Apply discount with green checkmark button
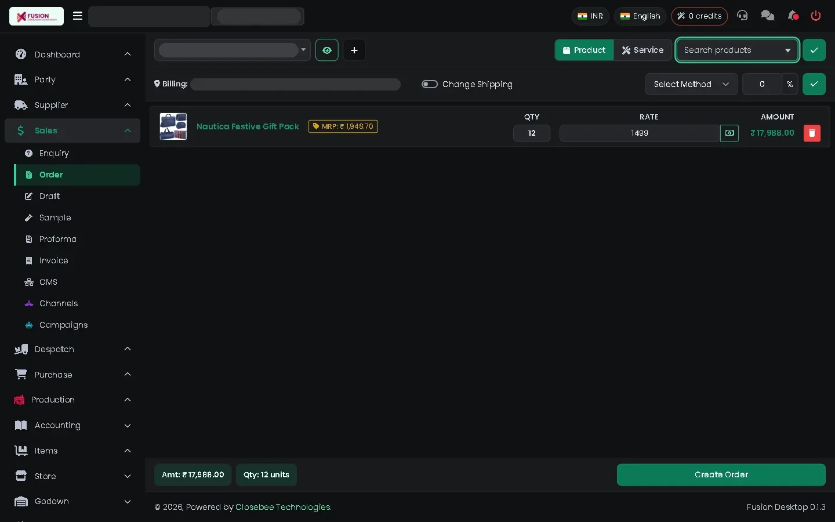This screenshot has height=522, width=835. [814, 84]
